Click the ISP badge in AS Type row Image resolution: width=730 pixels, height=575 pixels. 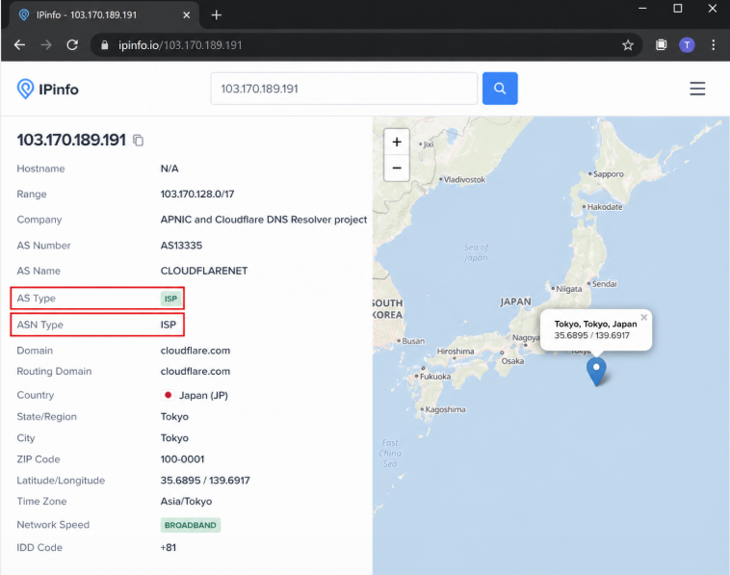click(170, 299)
